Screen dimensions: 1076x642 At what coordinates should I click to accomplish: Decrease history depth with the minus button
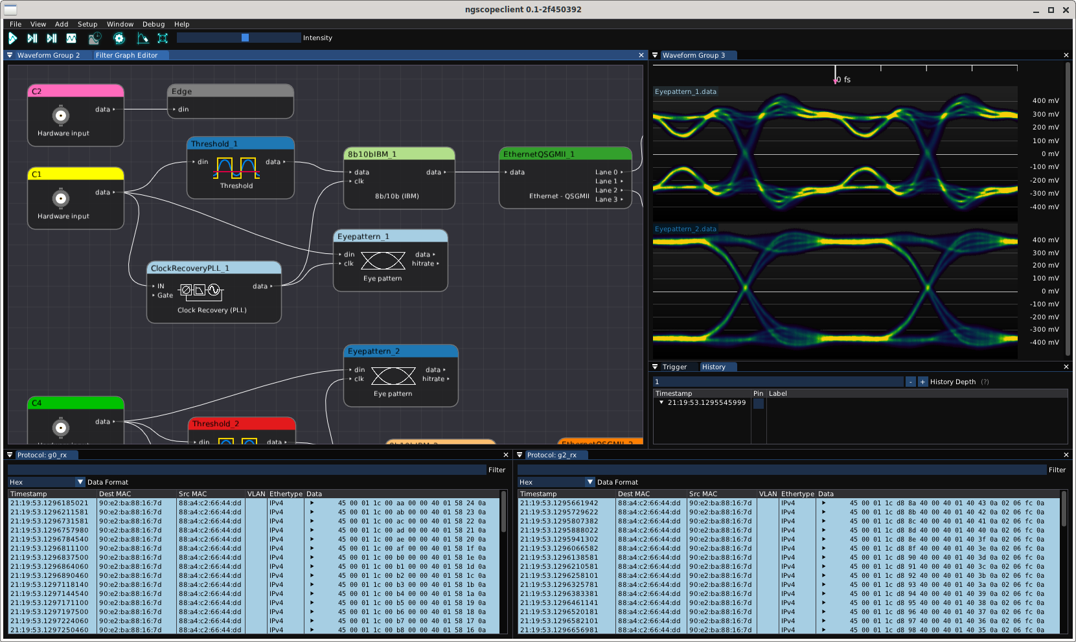[x=910, y=382]
